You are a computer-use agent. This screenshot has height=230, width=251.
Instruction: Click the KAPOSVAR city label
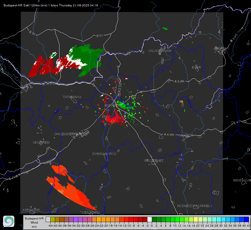pos(31,210)
